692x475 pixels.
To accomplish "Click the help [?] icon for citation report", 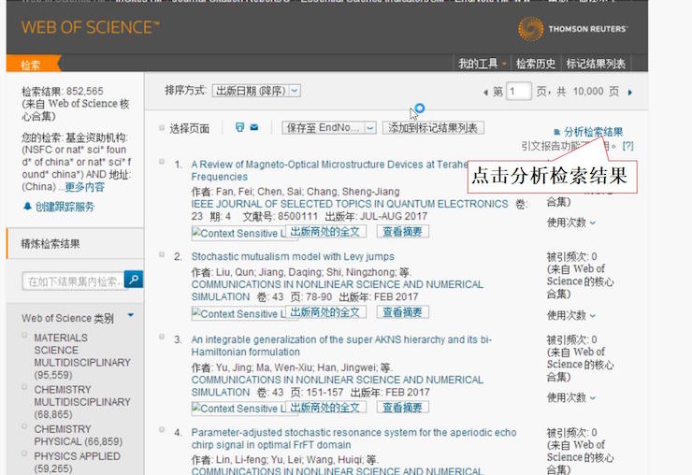I will pos(627,146).
